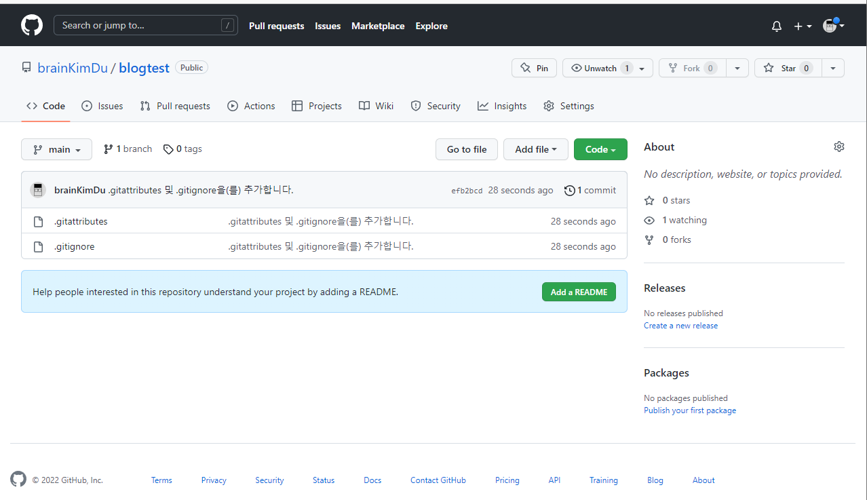Expand the Add file dropdown
The width and height of the screenshot is (867, 500).
coord(536,149)
